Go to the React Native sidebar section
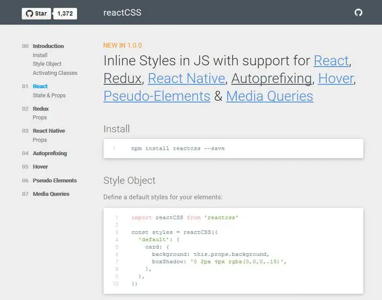The image size is (382, 300). (x=49, y=131)
